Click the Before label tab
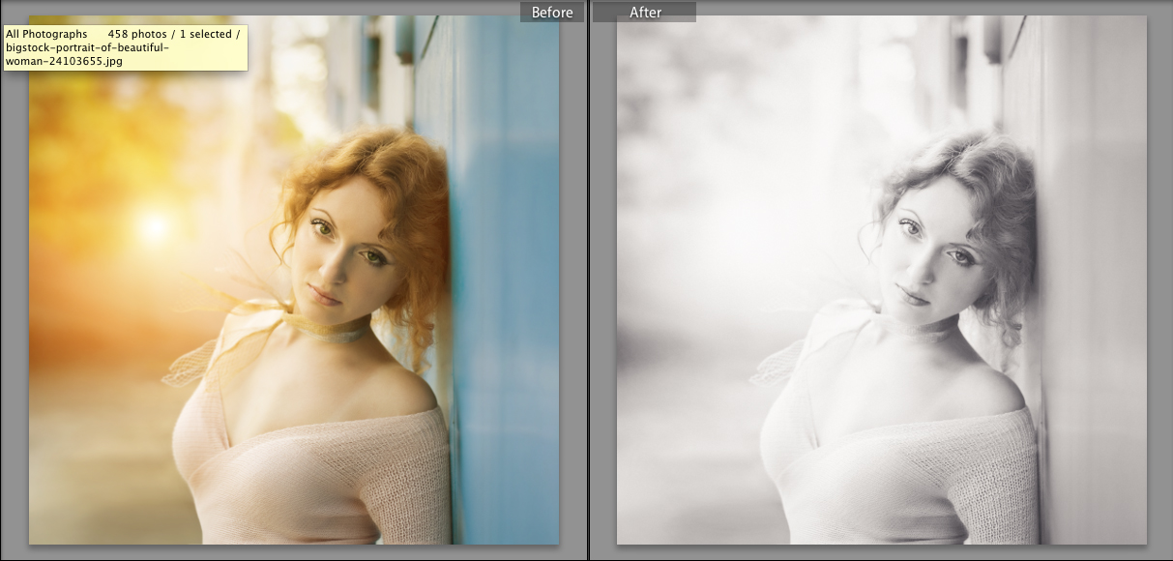 point(552,12)
